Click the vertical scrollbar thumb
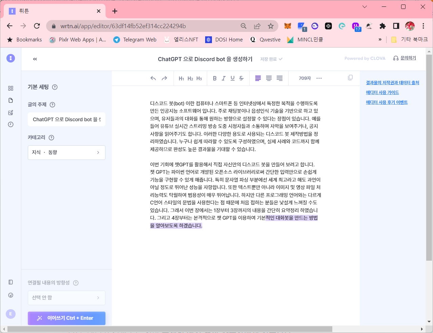This screenshot has height=333, width=433. tap(429, 158)
